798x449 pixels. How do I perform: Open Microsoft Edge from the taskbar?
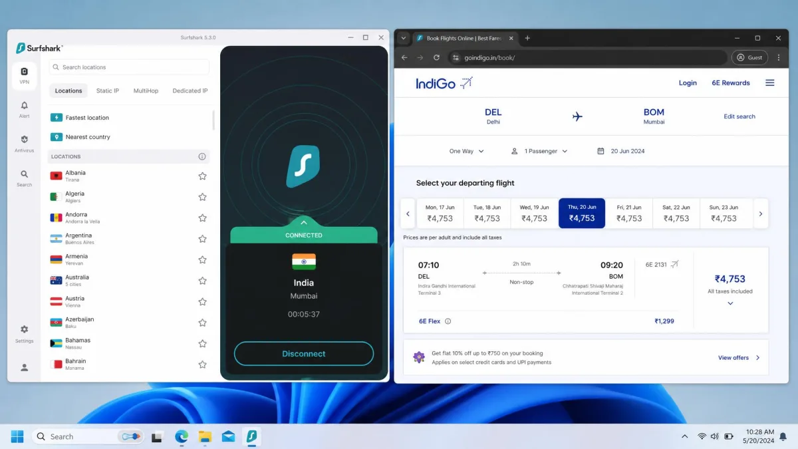[181, 436]
